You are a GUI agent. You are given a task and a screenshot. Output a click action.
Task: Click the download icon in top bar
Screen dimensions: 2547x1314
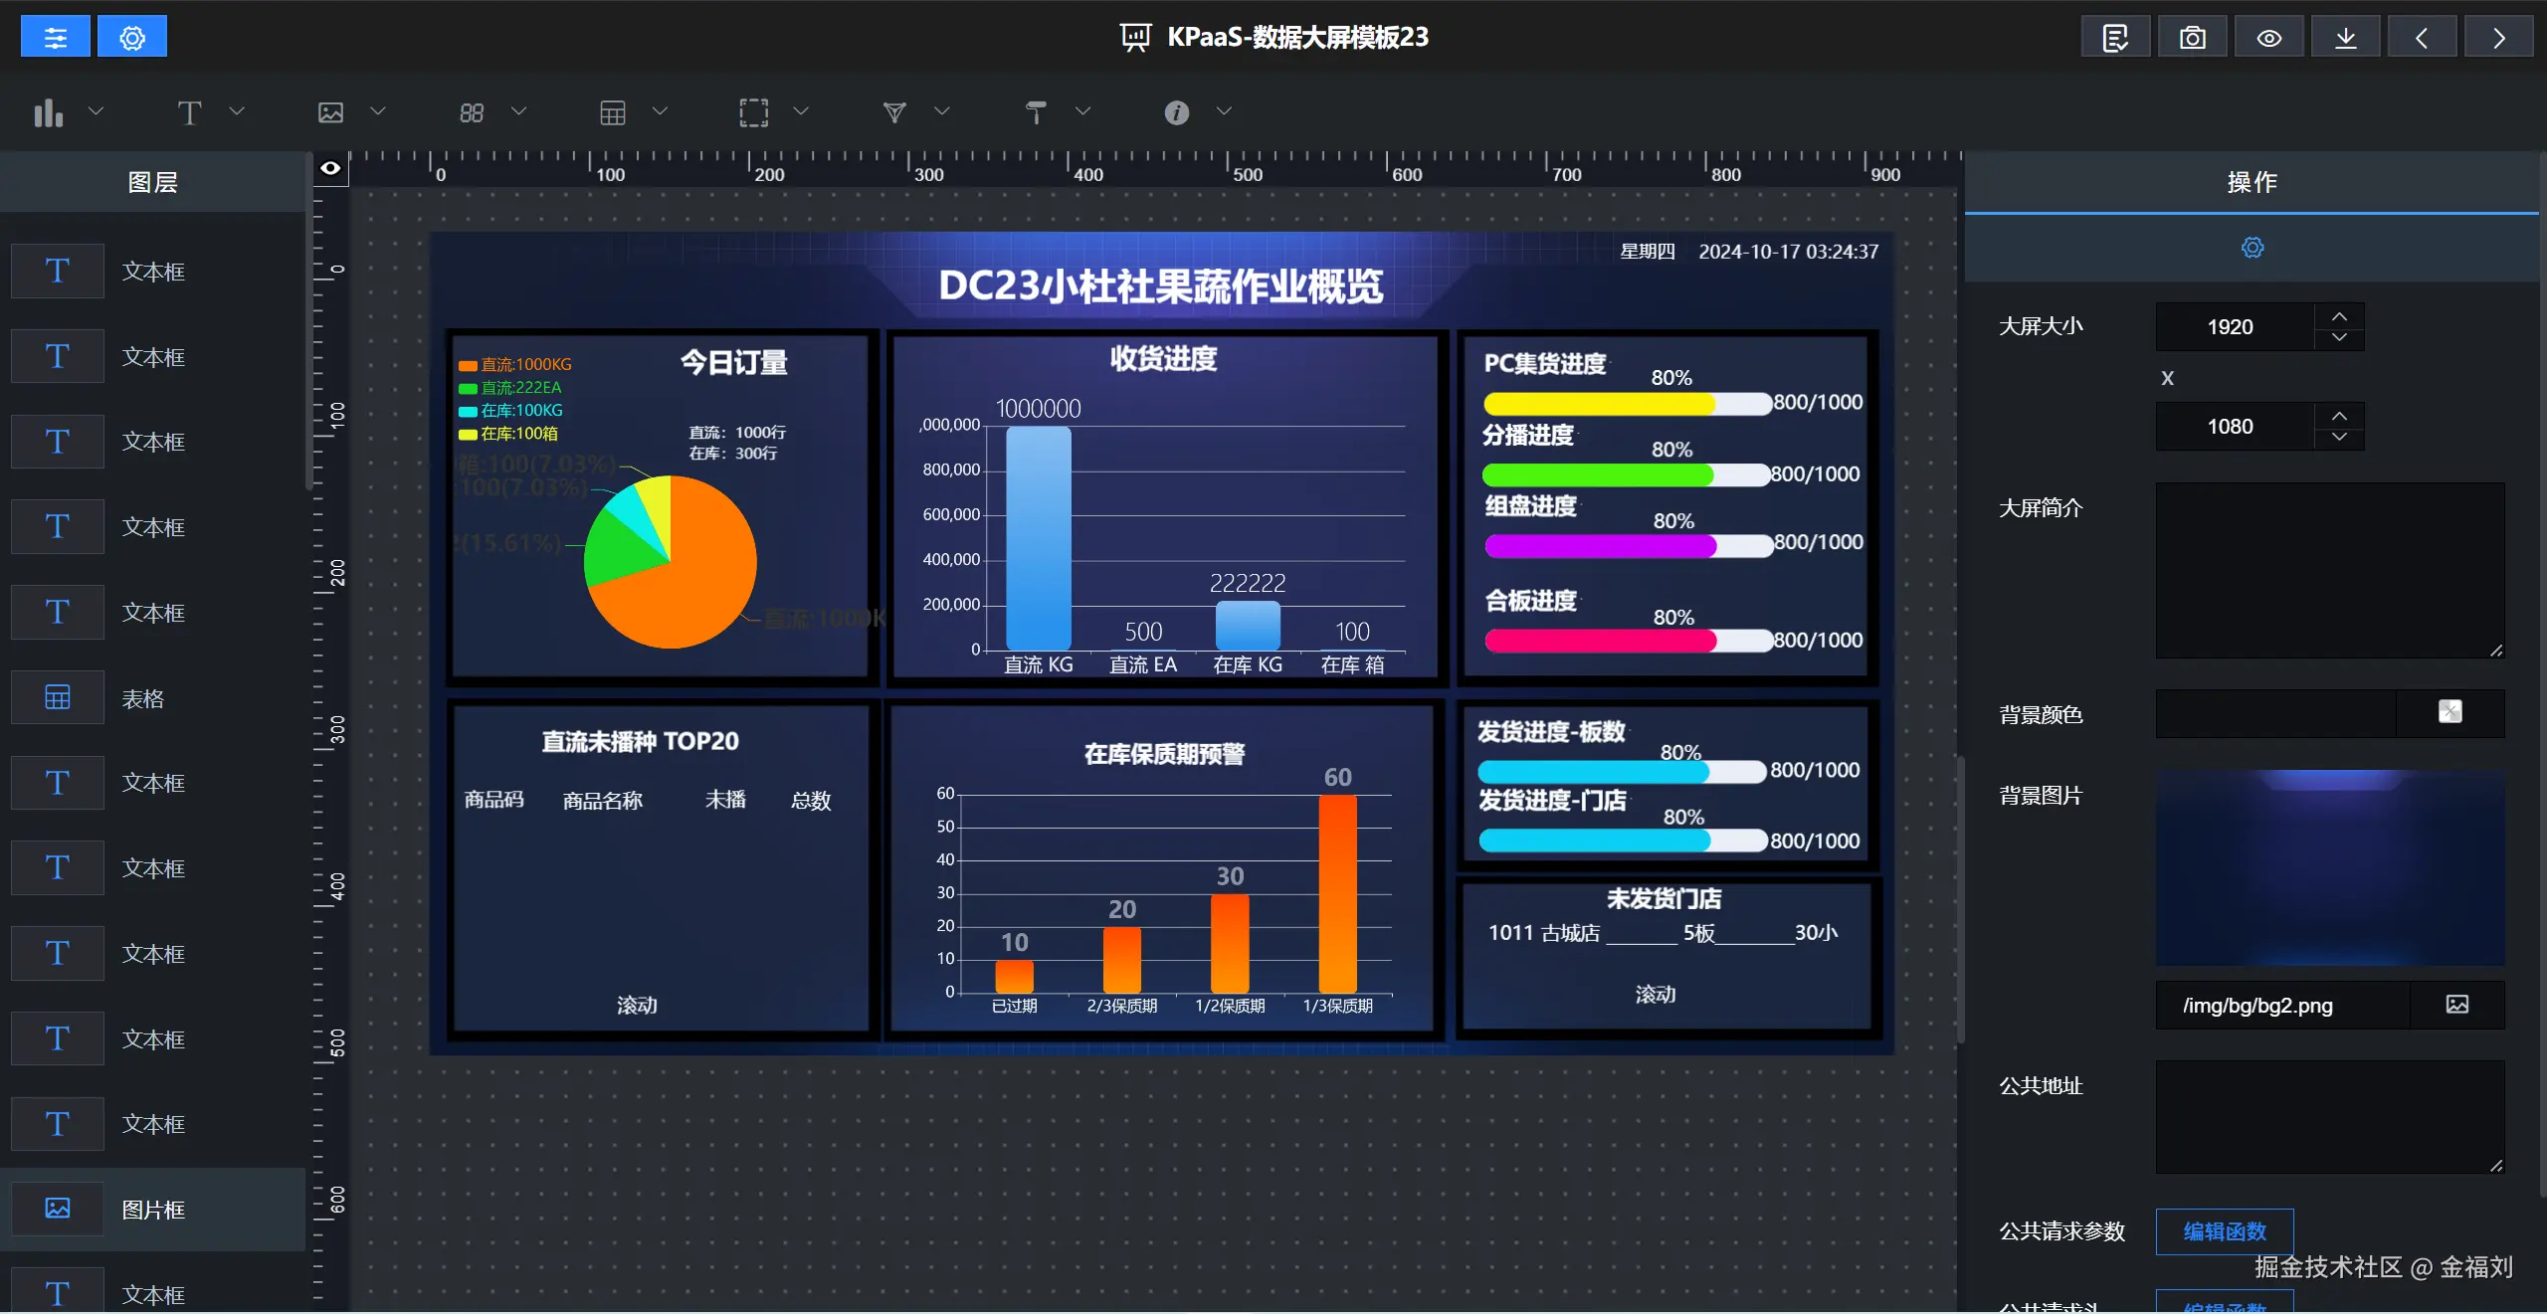(x=2345, y=38)
